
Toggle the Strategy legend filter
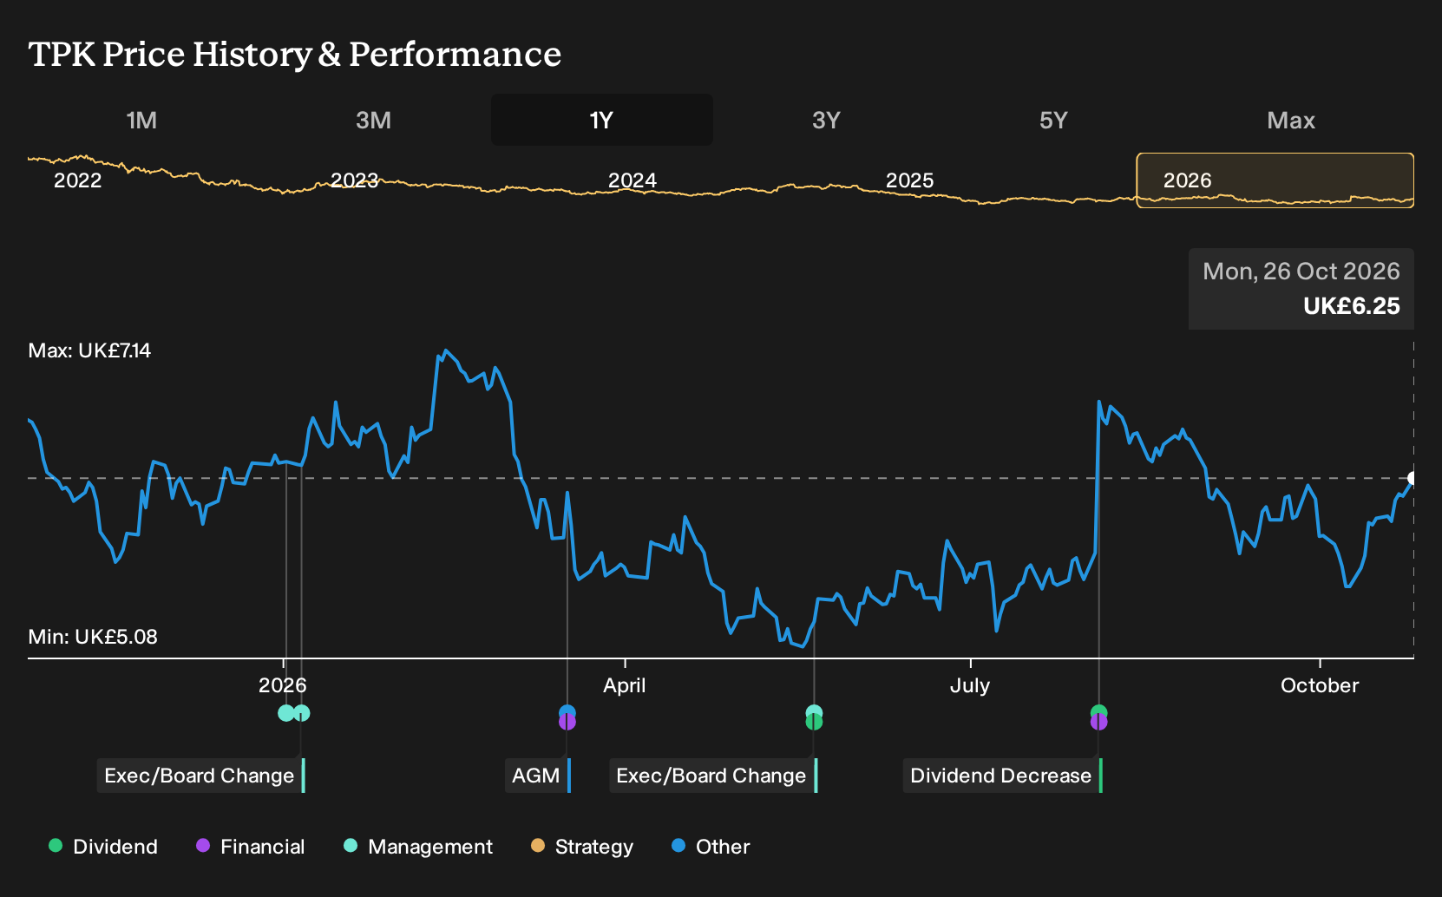pyautogui.click(x=582, y=847)
